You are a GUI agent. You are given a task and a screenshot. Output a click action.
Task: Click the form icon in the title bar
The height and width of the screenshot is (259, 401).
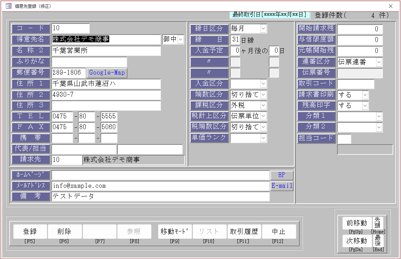tap(8, 6)
